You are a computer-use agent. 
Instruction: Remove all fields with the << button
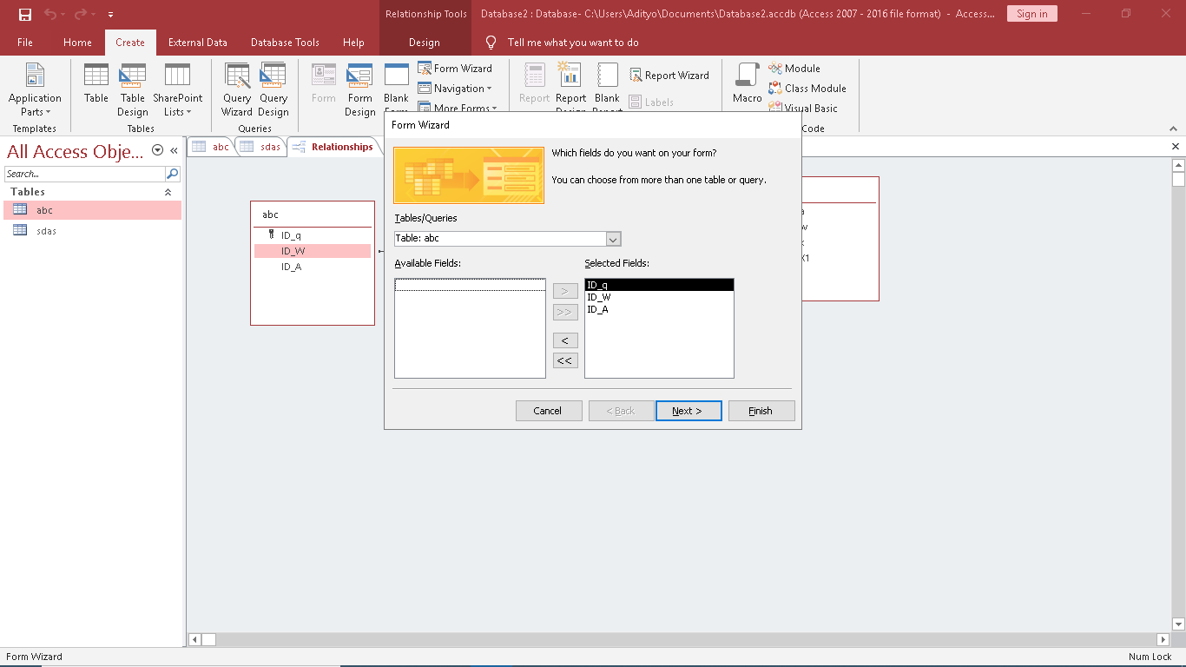(565, 361)
